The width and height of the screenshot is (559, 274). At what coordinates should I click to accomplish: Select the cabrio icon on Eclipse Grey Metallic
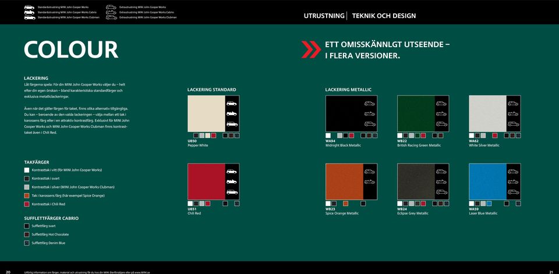click(441, 182)
